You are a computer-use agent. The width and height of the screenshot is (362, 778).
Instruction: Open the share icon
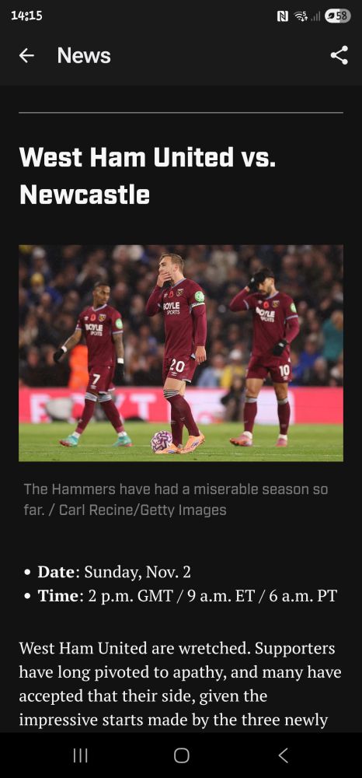(339, 55)
